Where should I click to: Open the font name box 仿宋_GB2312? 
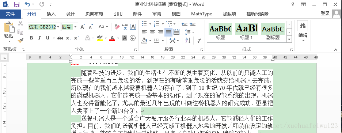(x=45, y=27)
